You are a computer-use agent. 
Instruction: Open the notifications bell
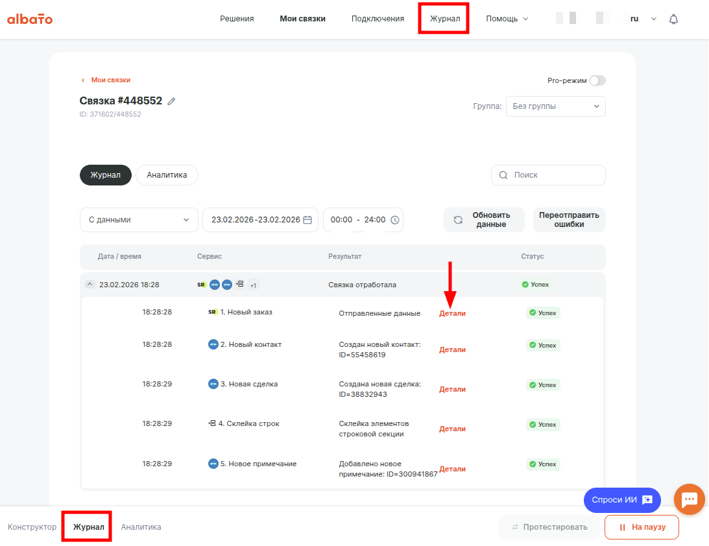(x=673, y=19)
